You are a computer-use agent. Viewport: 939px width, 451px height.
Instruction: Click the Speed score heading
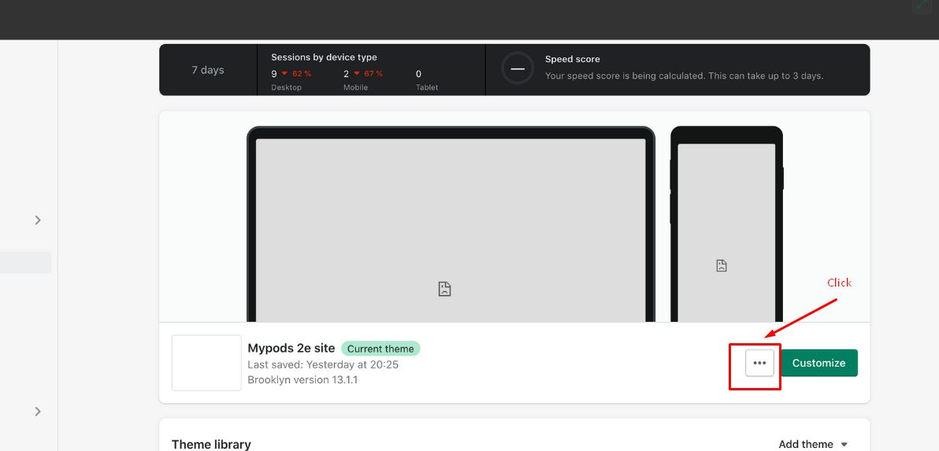573,59
